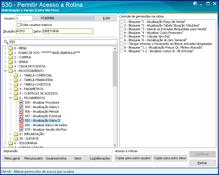Image resolution: width=219 pixels, height=175 pixels.
Task: Expand the 3 - VENDA node
Action: (x=5, y=62)
